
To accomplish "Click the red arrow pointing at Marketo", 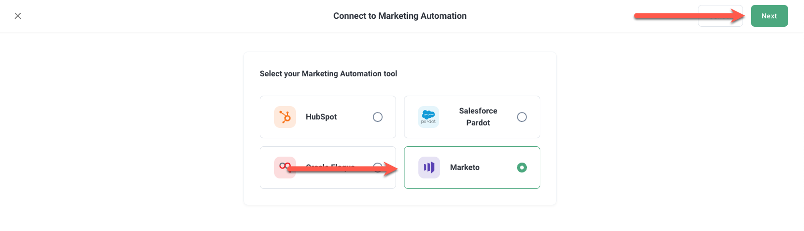I will click(342, 170).
